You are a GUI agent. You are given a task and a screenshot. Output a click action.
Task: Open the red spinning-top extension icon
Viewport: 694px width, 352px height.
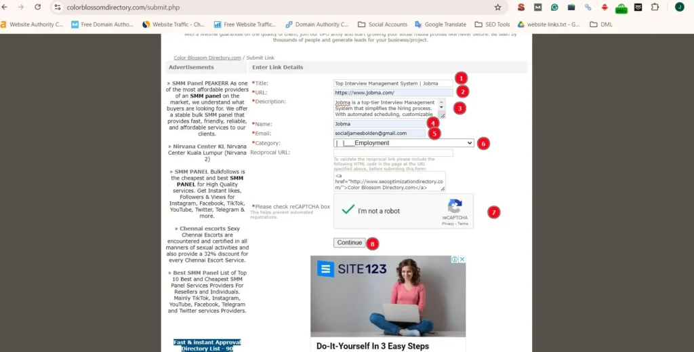(605, 7)
